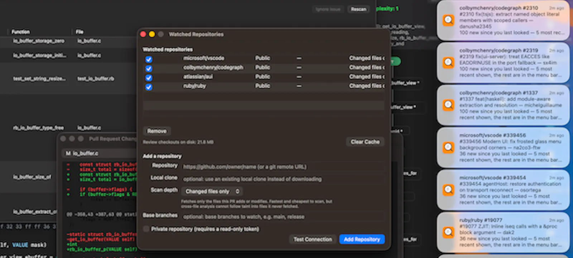Focus the Base branches input field
This screenshot has width=573, height=258.
click(x=283, y=217)
